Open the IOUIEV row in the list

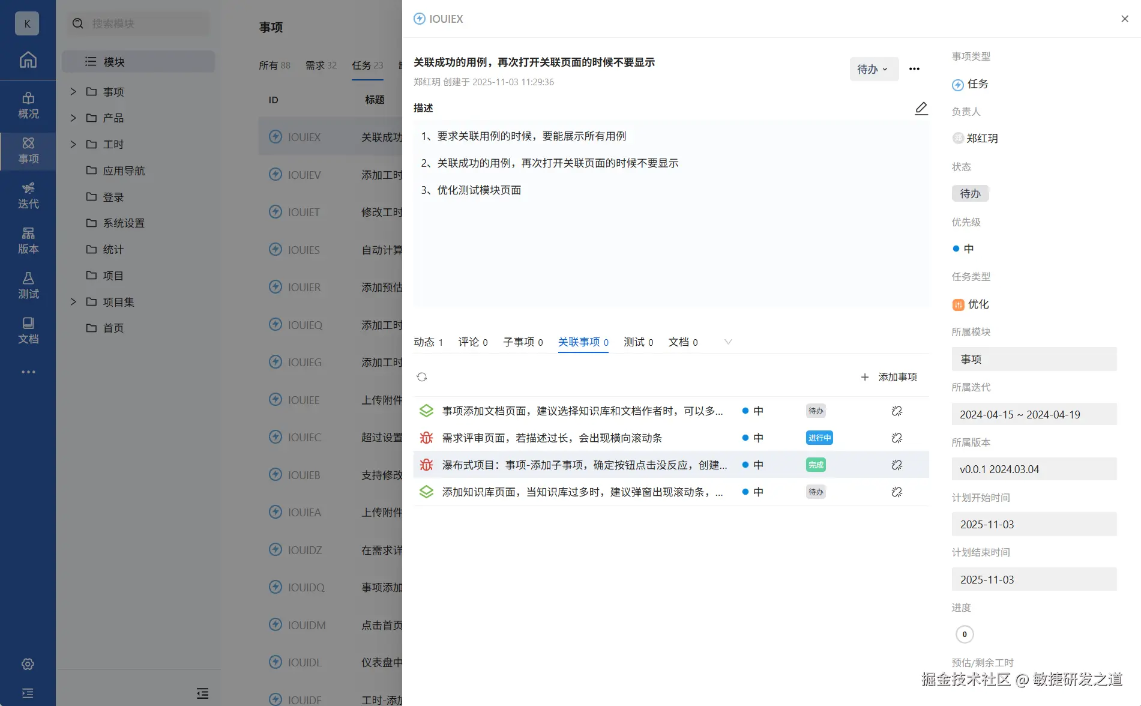(x=330, y=175)
